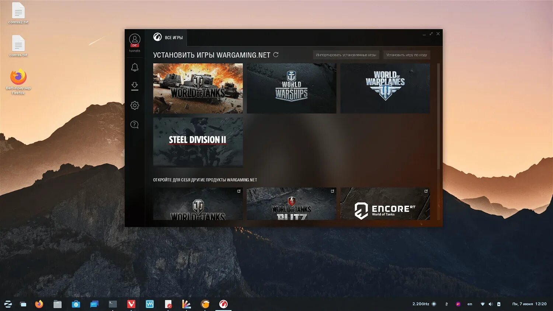Open World of Tanks product card below
553x311 pixels.
pos(198,204)
